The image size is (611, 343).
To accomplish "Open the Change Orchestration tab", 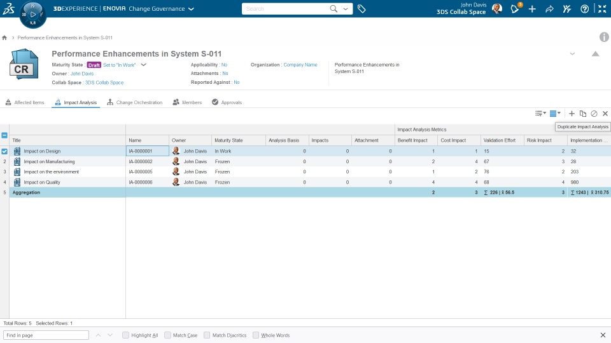I will pyautogui.click(x=134, y=102).
